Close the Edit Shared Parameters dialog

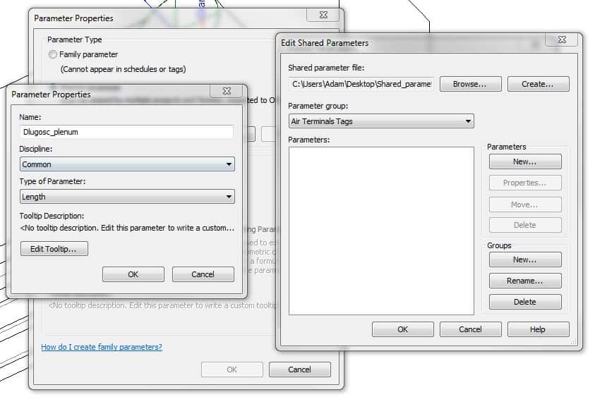click(x=562, y=40)
